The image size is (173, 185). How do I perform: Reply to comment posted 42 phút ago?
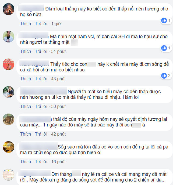coord(41,134)
